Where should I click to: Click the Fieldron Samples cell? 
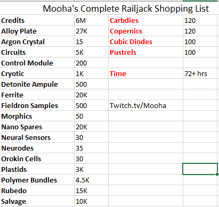pyautogui.click(x=37, y=105)
